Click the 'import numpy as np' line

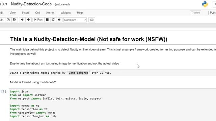25,106
